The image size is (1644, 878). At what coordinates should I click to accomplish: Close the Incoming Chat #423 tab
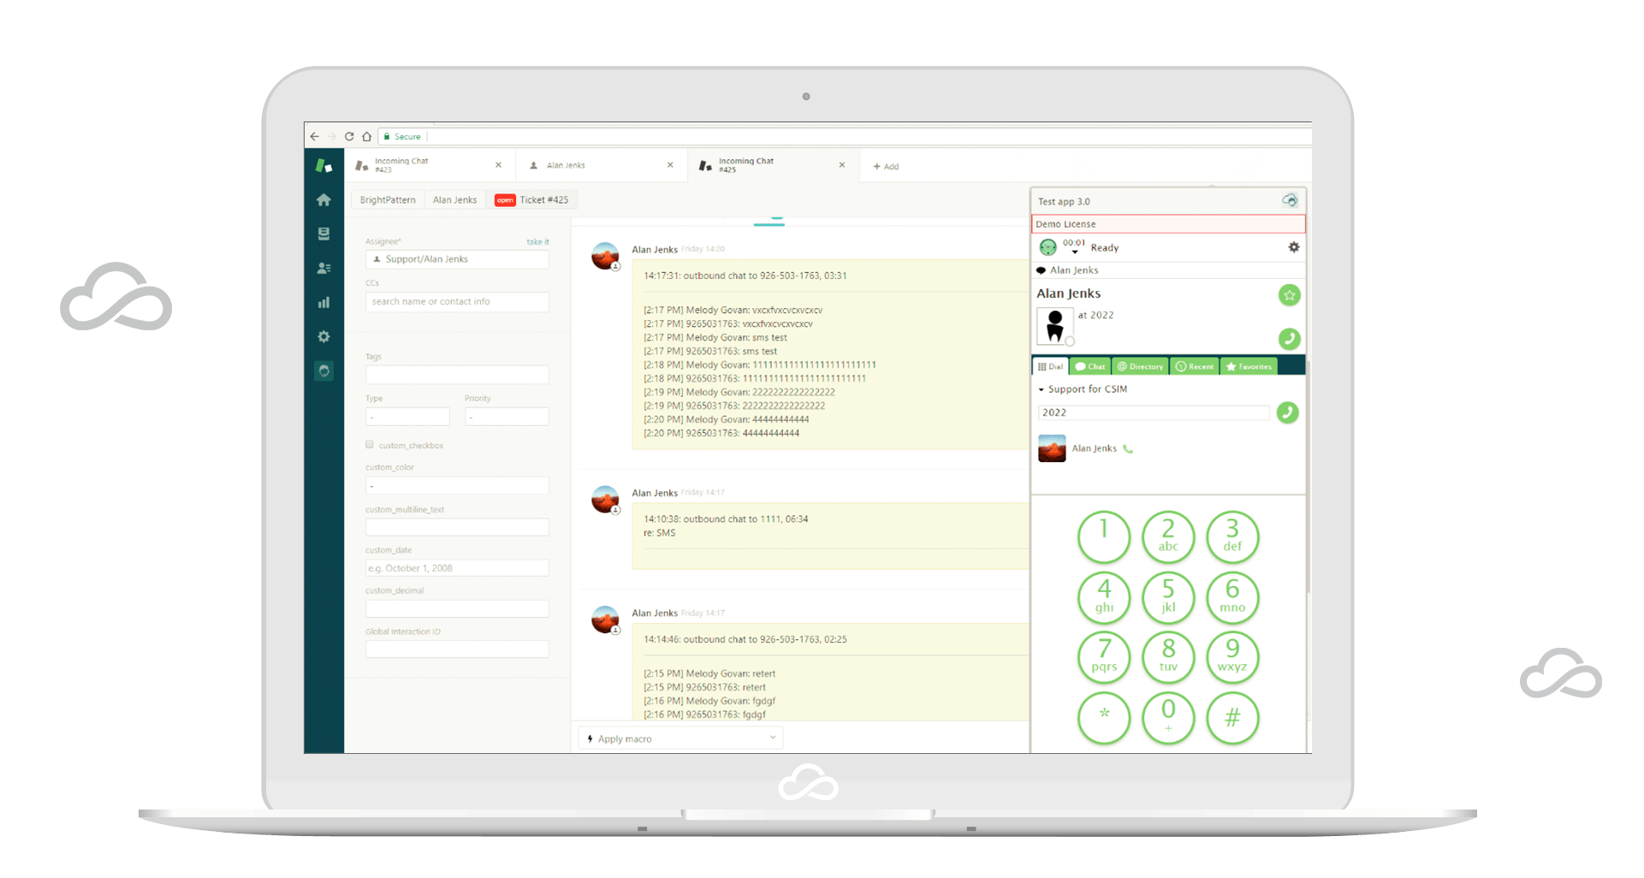498,165
